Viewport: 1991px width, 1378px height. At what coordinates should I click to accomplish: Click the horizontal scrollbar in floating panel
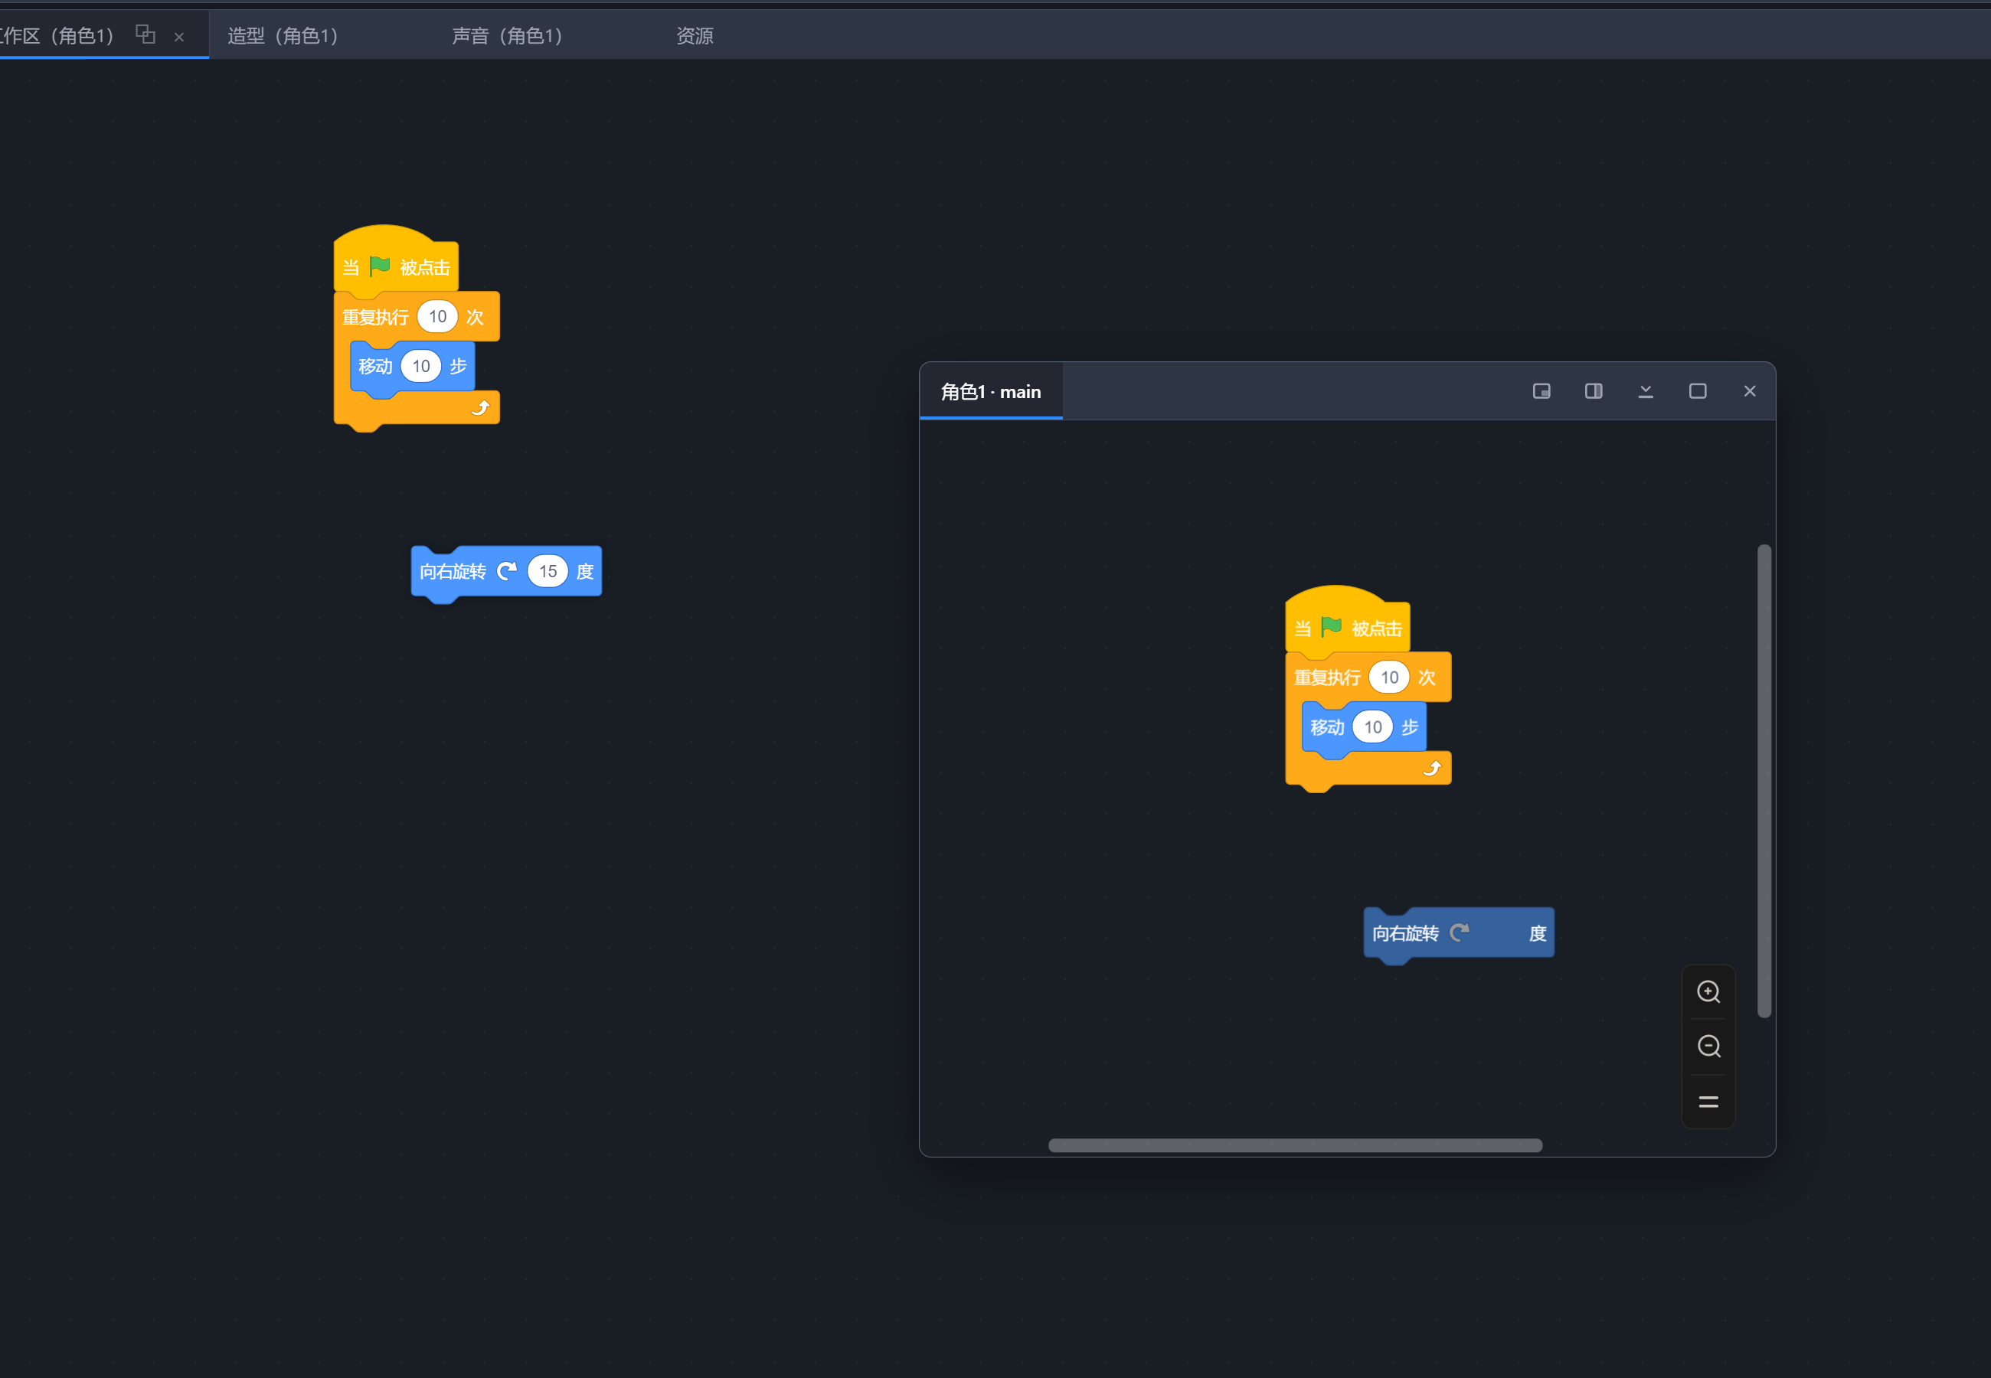coord(1295,1145)
